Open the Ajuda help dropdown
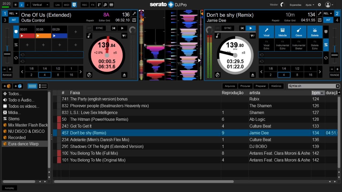Image resolution: width=342 pixels, height=192 pixels. [x=310, y=5]
